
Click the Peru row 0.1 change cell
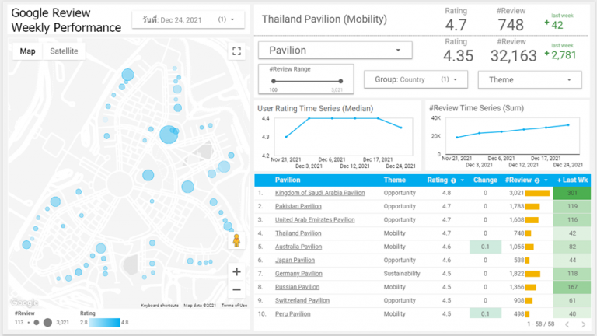click(485, 314)
